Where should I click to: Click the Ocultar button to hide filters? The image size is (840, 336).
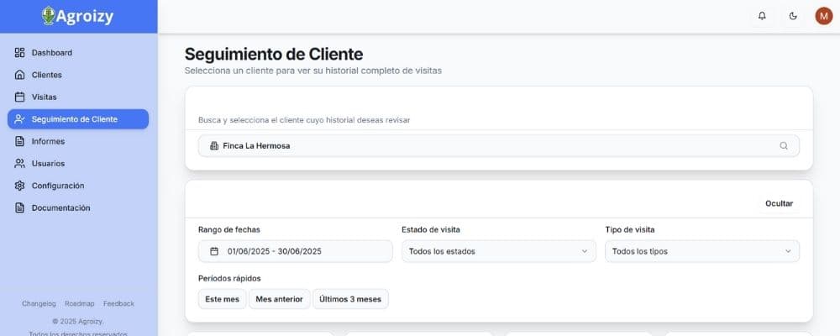pos(779,203)
